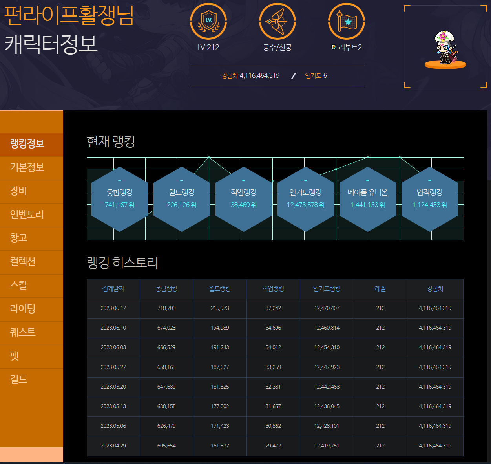Click the 2023.05.13 date cell
Viewport: 491px width, 464px height.
[x=113, y=407]
